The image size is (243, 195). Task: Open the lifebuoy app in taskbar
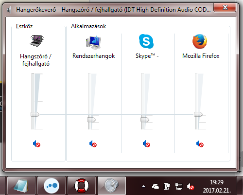click(82, 186)
